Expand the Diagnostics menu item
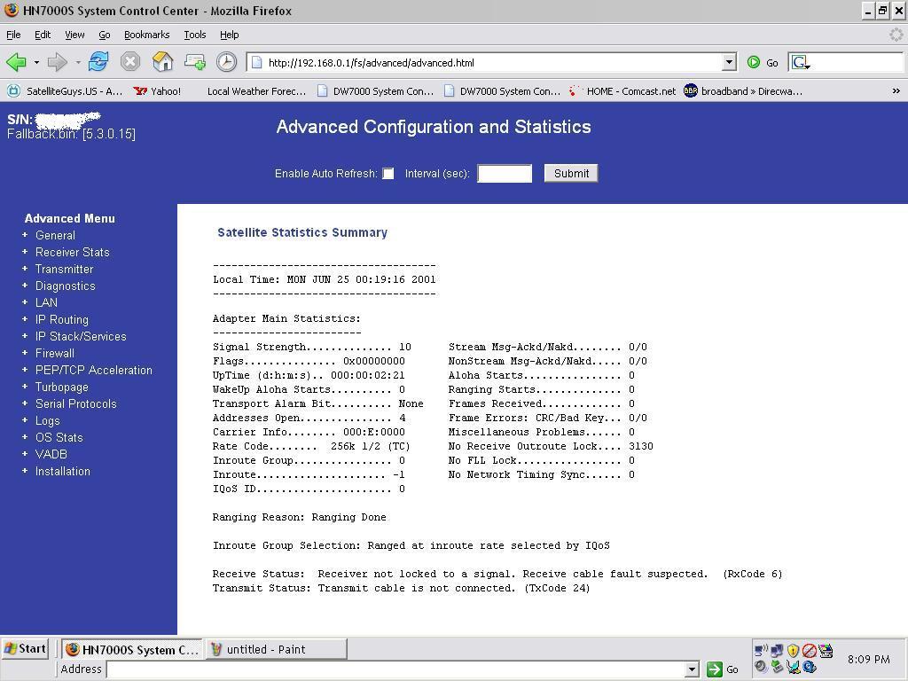 pos(65,286)
